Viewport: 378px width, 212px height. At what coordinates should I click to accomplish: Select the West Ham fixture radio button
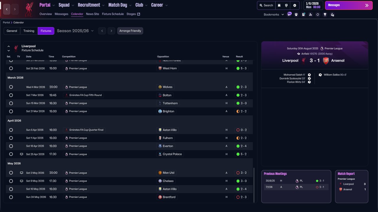(11, 68)
